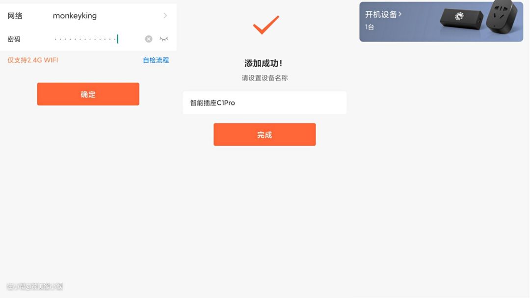The height and width of the screenshot is (298, 530).
Task: Select the monkeyking network name
Action: tap(75, 16)
